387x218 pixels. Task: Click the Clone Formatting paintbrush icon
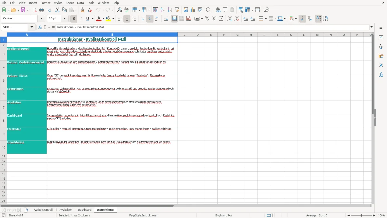point(83,10)
